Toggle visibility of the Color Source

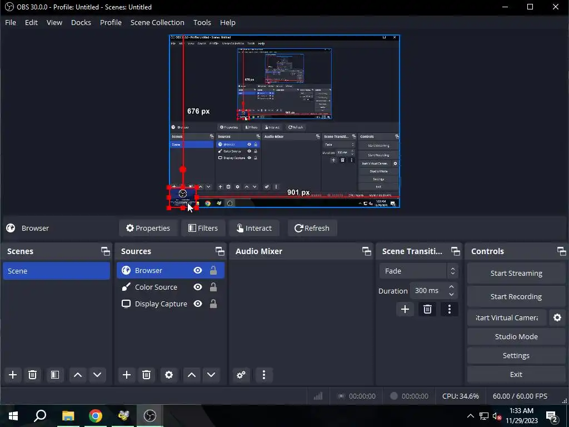[198, 287]
